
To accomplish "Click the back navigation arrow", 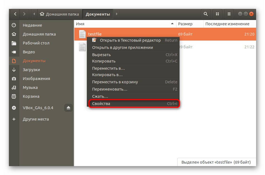I will (x=15, y=14).
